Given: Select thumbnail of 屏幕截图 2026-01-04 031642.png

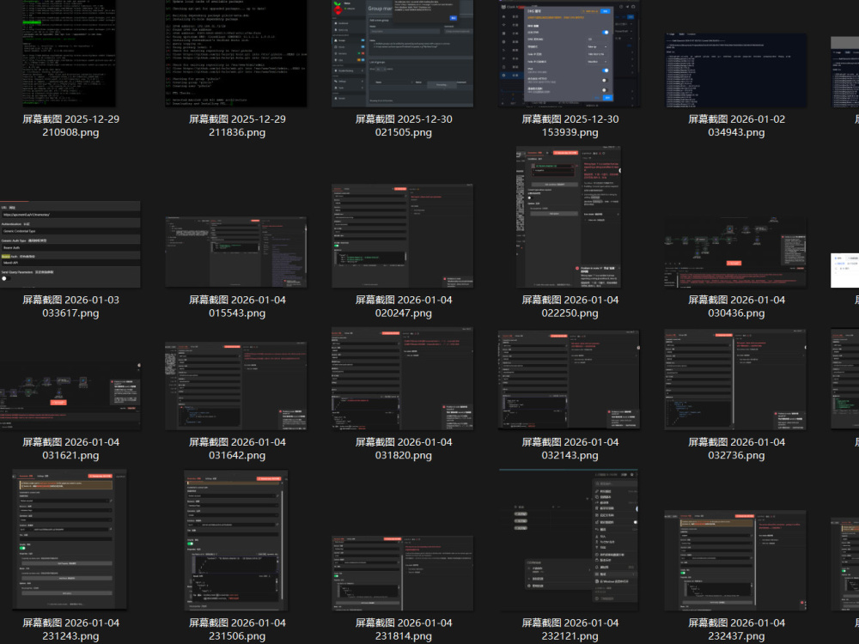Looking at the screenshot, I should tap(236, 386).
